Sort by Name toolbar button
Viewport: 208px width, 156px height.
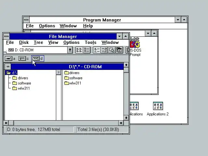[x=97, y=50]
